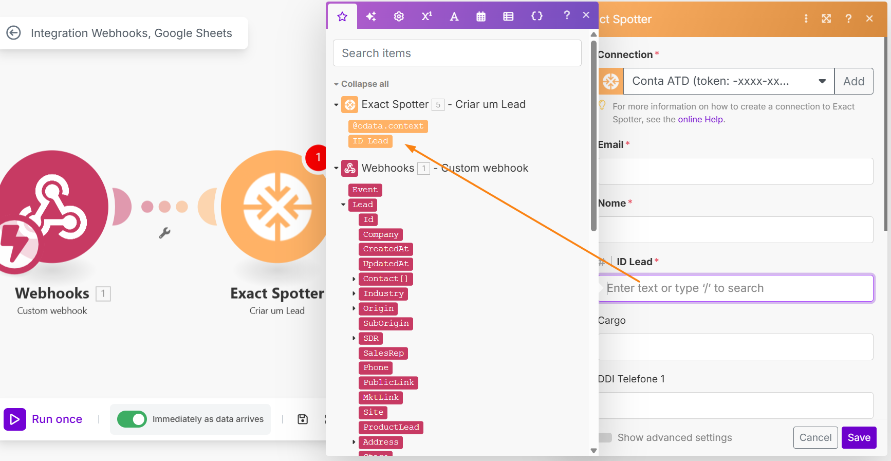This screenshot has height=461, width=891.
Task: Close the Exact Spotter settings panel
Action: coord(869,19)
